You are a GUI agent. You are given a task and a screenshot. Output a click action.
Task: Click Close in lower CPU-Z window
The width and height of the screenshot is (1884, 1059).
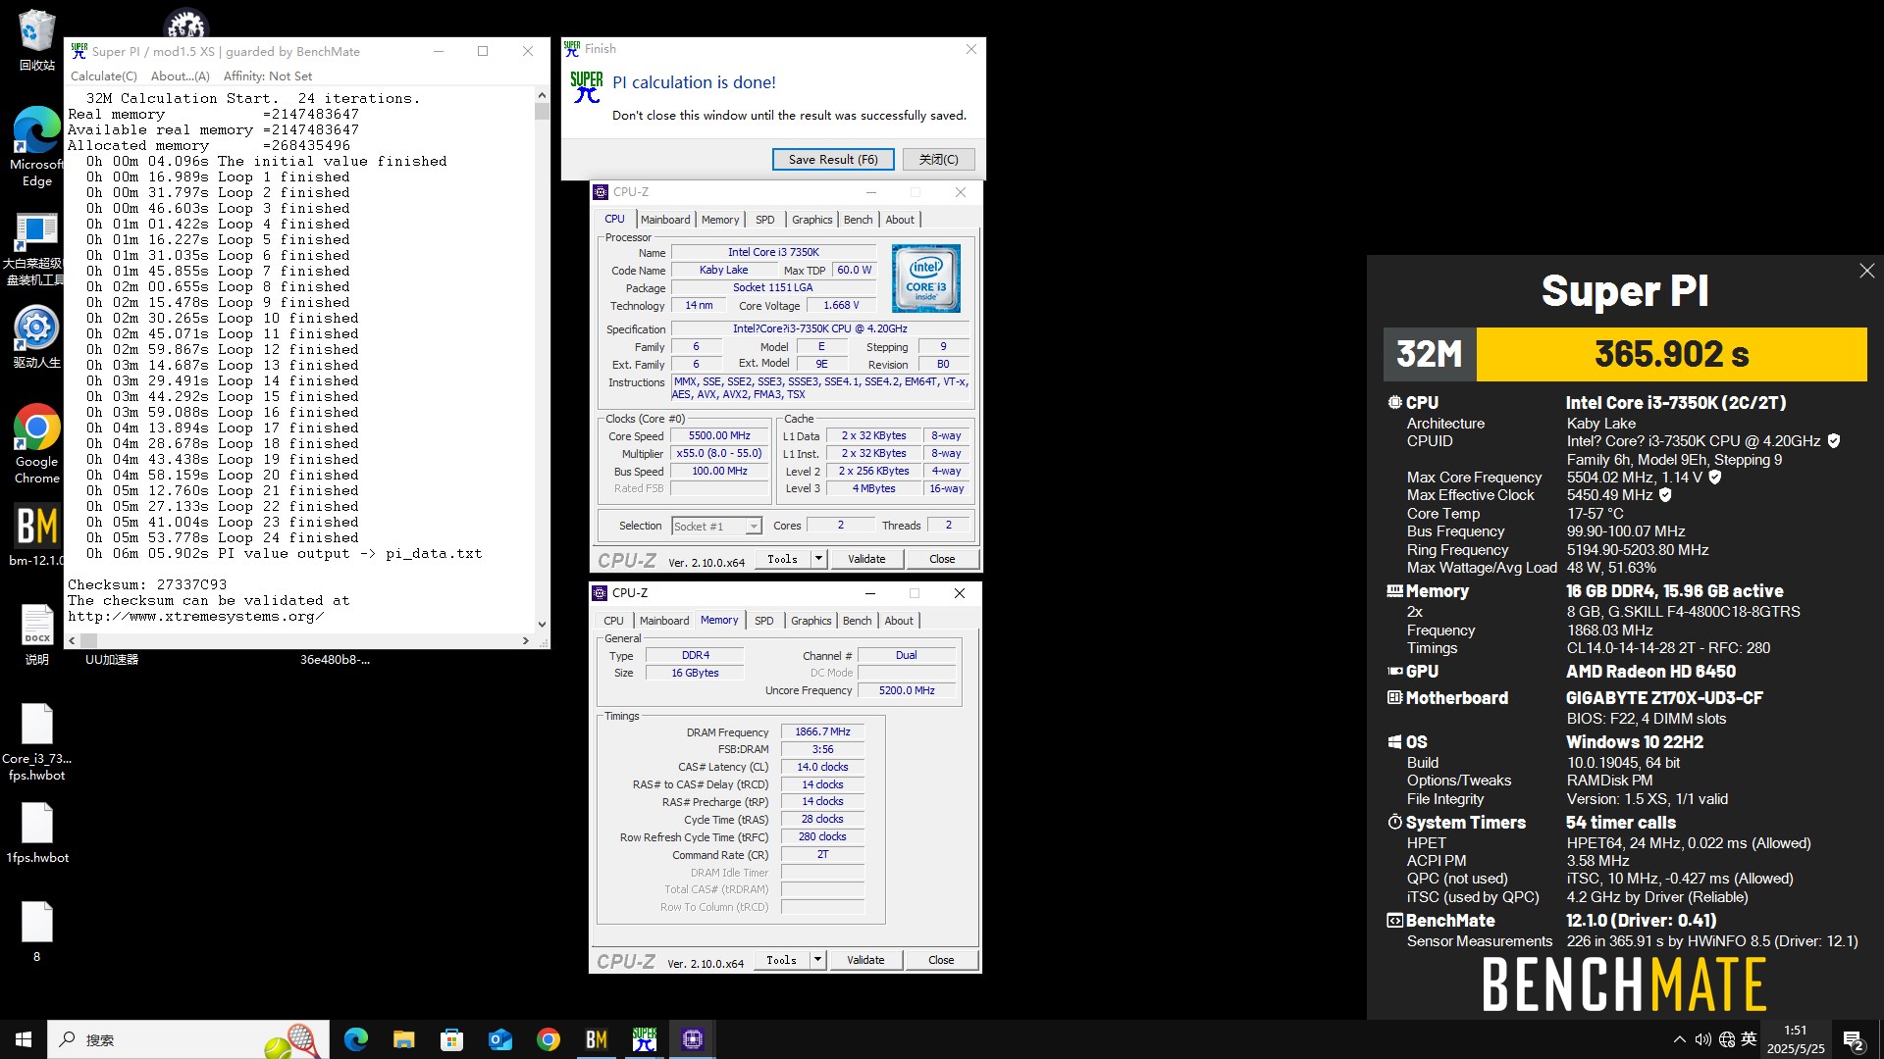coord(941,960)
